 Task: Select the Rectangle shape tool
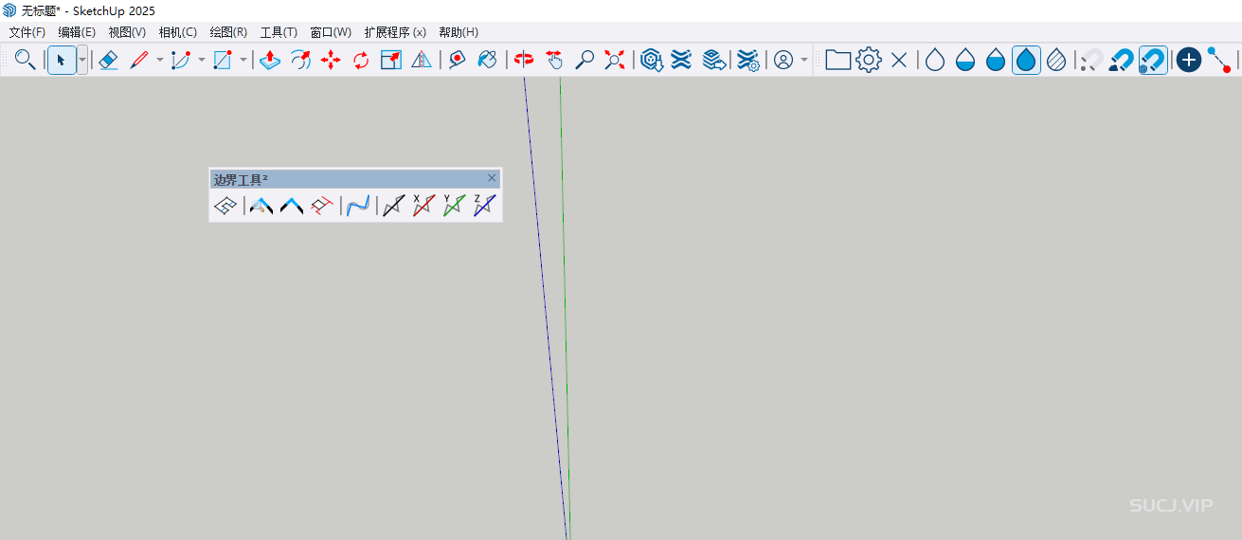click(223, 60)
